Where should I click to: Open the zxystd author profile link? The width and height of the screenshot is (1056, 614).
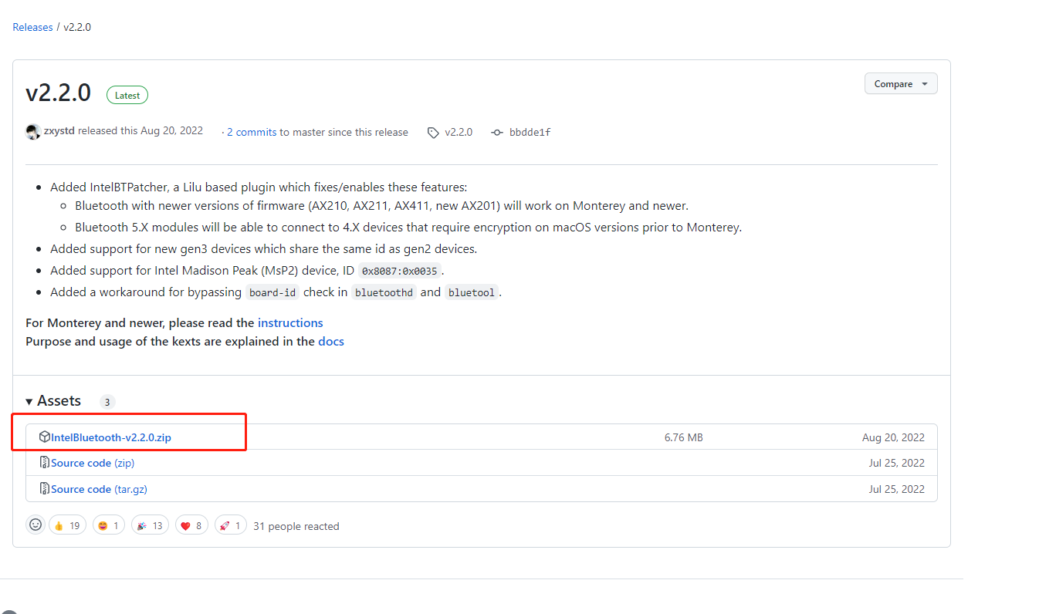point(59,131)
